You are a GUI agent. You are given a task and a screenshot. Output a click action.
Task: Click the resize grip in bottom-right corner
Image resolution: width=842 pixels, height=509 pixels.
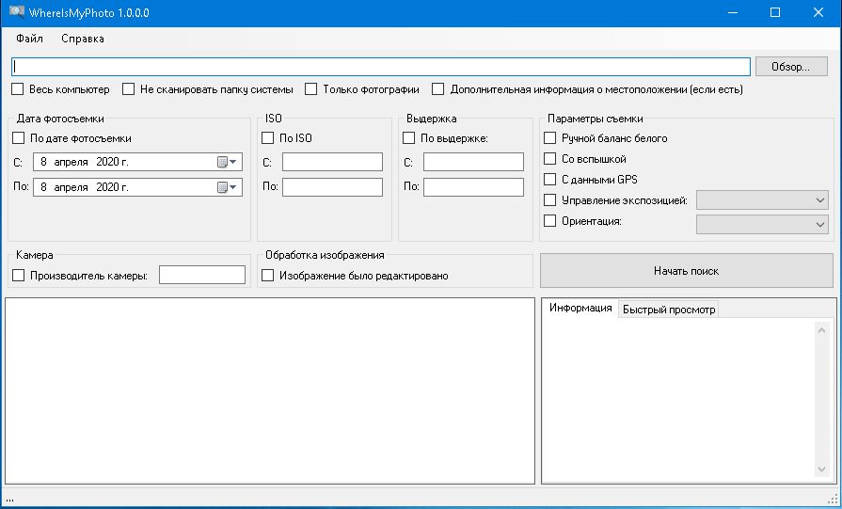(x=834, y=501)
